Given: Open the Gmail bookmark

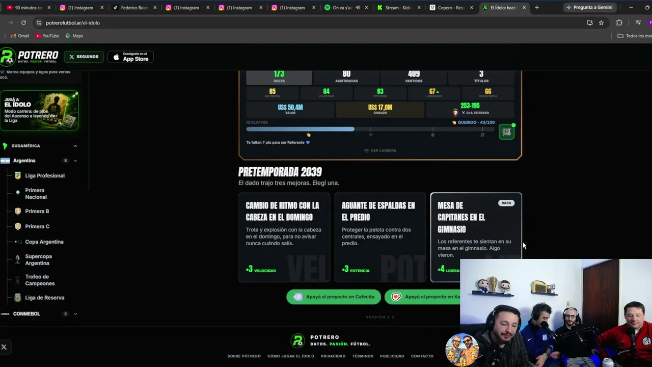Looking at the screenshot, I should coord(20,36).
